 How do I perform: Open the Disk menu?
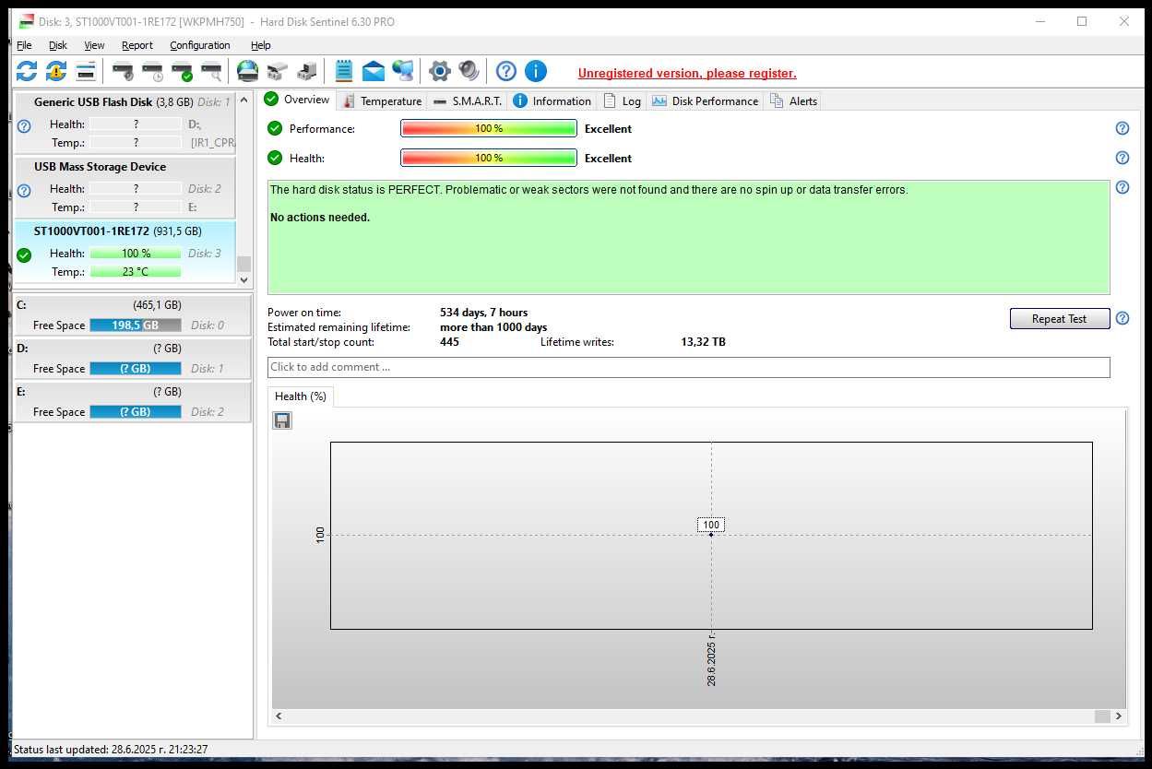(x=58, y=45)
